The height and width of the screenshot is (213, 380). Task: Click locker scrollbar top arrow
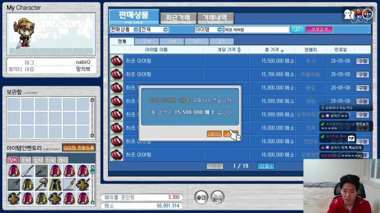pos(92,100)
